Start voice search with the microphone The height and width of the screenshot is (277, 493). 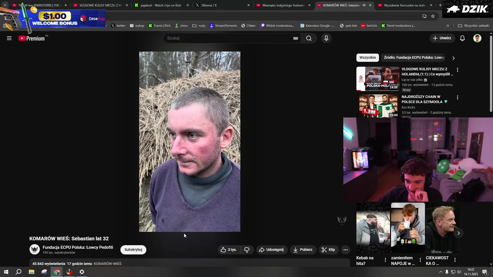[x=326, y=38]
